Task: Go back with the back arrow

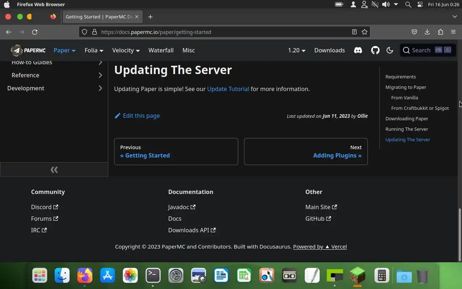Action: pyautogui.click(x=9, y=32)
